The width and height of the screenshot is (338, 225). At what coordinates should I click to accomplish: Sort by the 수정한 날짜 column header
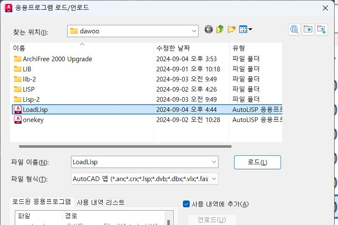(x=191, y=48)
